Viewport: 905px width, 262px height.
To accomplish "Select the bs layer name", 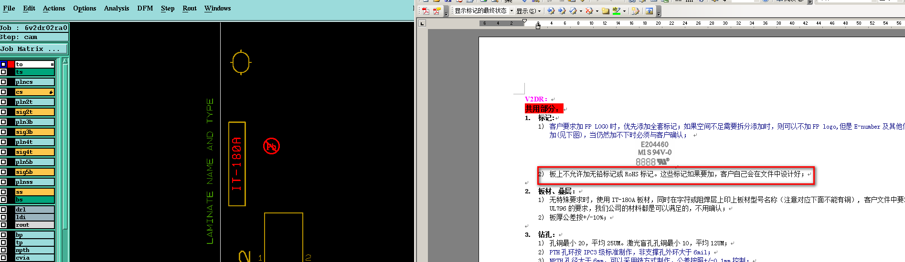I will pyautogui.click(x=34, y=200).
